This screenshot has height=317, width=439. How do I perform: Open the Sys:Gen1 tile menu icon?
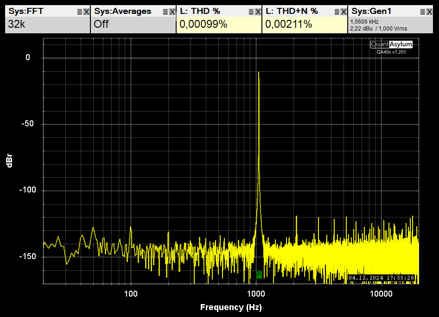click(422, 12)
